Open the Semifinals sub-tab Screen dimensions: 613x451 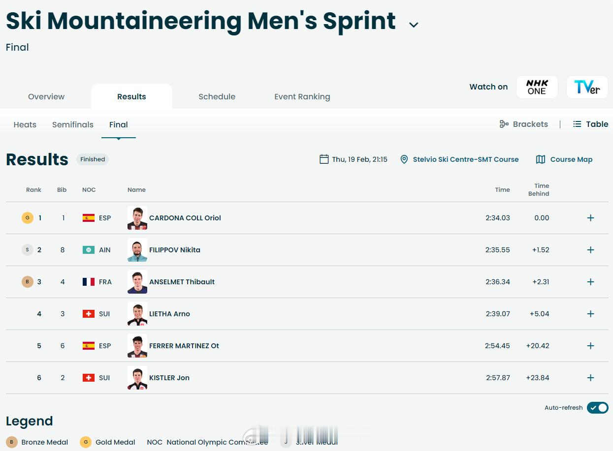[73, 124]
